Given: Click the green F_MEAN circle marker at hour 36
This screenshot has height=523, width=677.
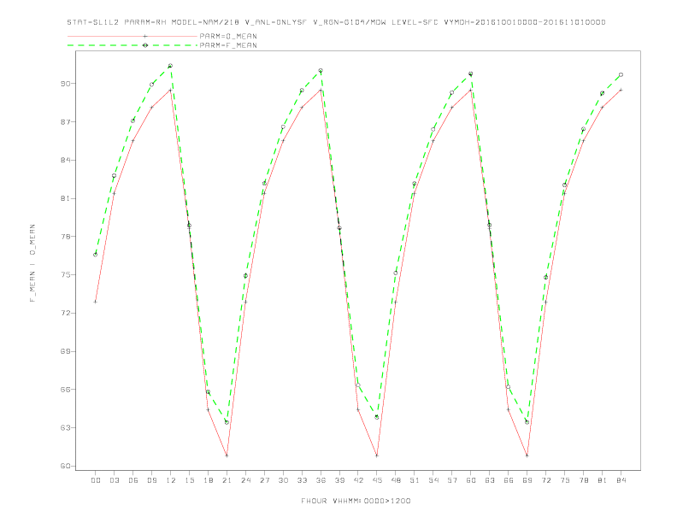Looking at the screenshot, I should [x=321, y=70].
